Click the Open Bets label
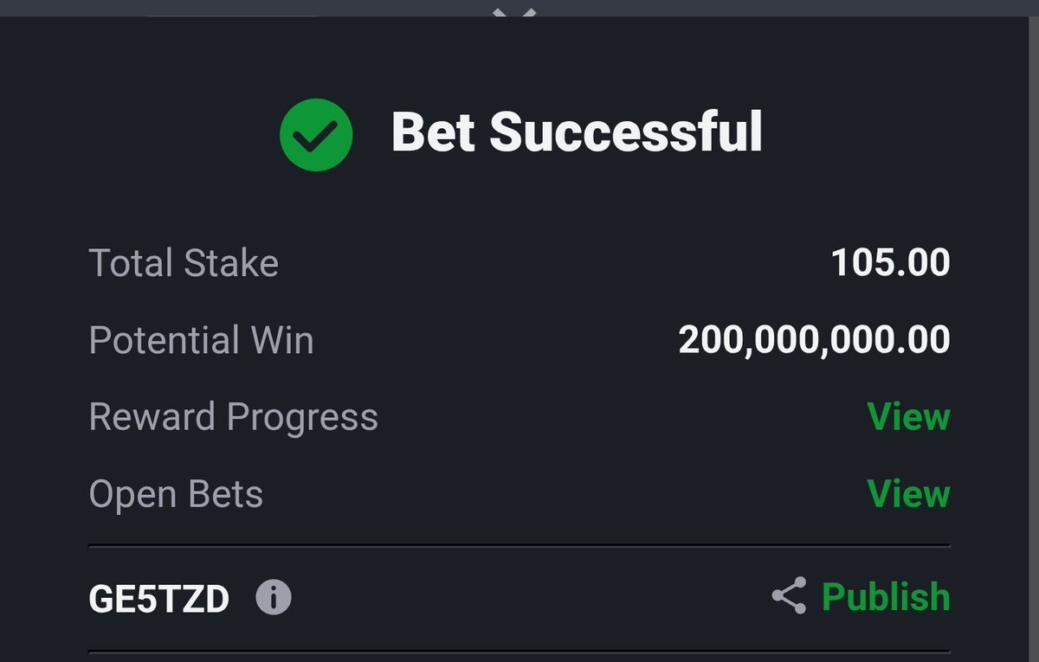The width and height of the screenshot is (1039, 662). coord(176,494)
